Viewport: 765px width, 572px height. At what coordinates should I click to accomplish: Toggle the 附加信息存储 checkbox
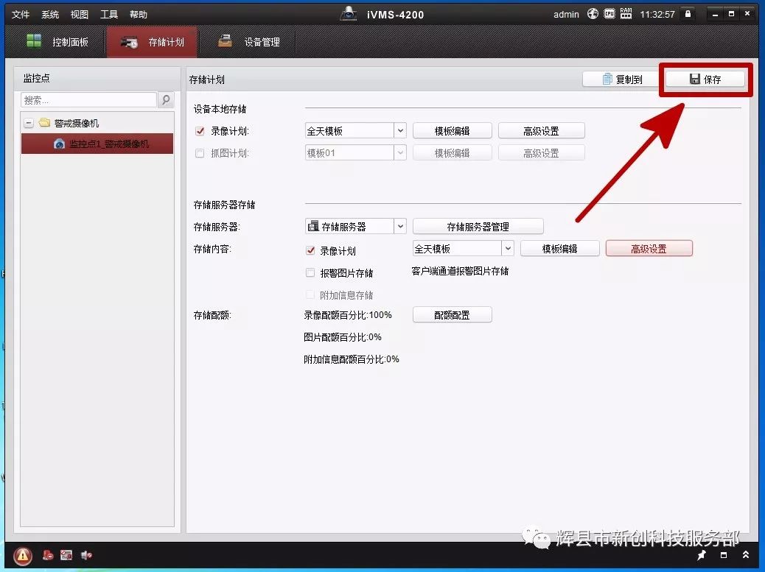310,294
